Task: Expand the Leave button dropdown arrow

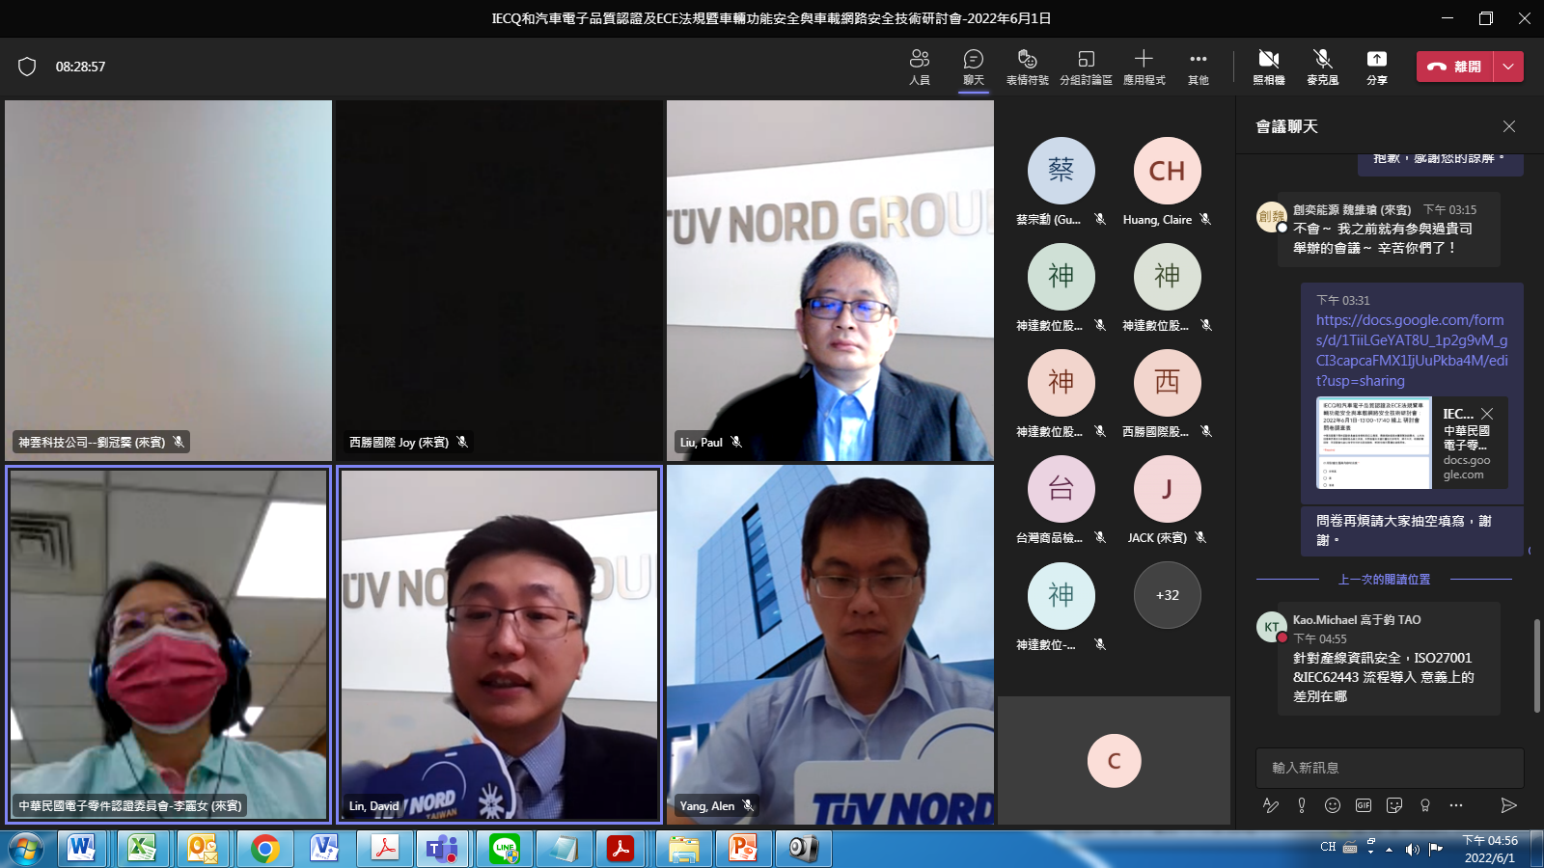Action: coord(1509,67)
